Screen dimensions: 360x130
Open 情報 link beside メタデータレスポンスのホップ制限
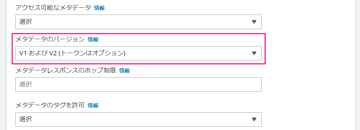pyautogui.click(x=124, y=71)
